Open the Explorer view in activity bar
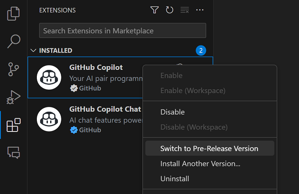The image size is (299, 194). pyautogui.click(x=14, y=14)
